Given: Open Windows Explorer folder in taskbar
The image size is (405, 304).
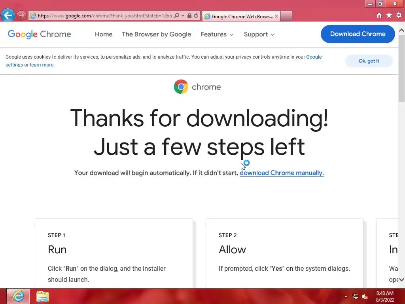Looking at the screenshot, I should (43, 296).
